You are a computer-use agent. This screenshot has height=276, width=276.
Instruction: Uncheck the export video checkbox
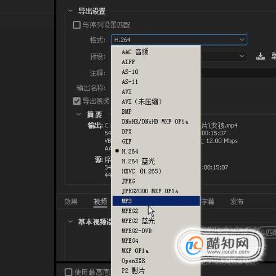click(77, 101)
